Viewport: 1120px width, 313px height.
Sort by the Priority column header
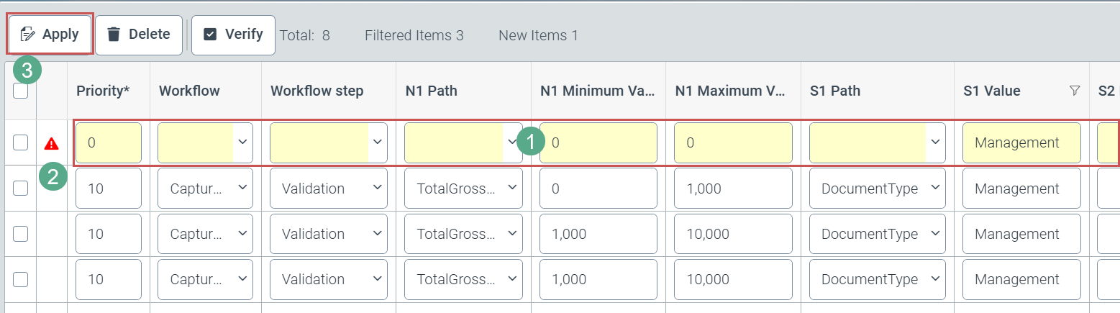click(103, 91)
